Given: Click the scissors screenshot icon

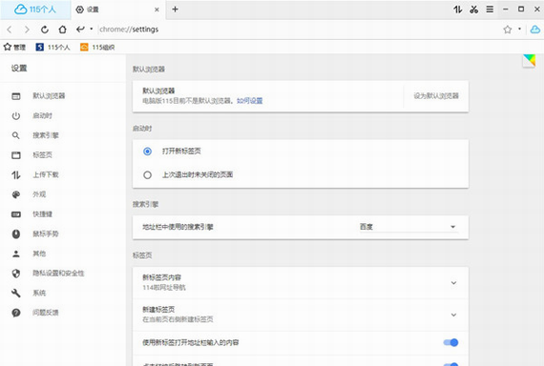Looking at the screenshot, I should click(x=473, y=10).
